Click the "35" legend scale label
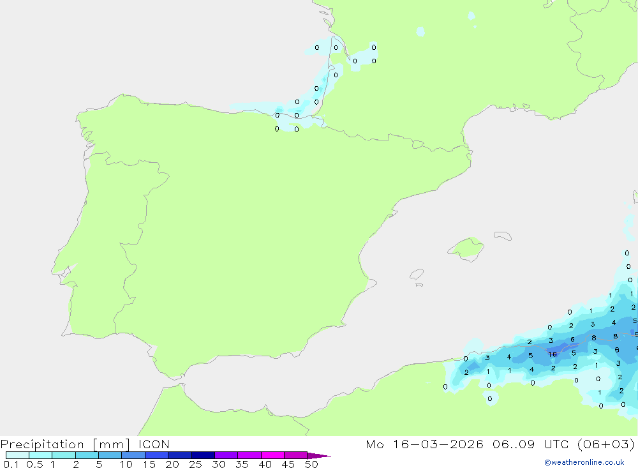This screenshot has width=638, height=468. pyautogui.click(x=242, y=464)
